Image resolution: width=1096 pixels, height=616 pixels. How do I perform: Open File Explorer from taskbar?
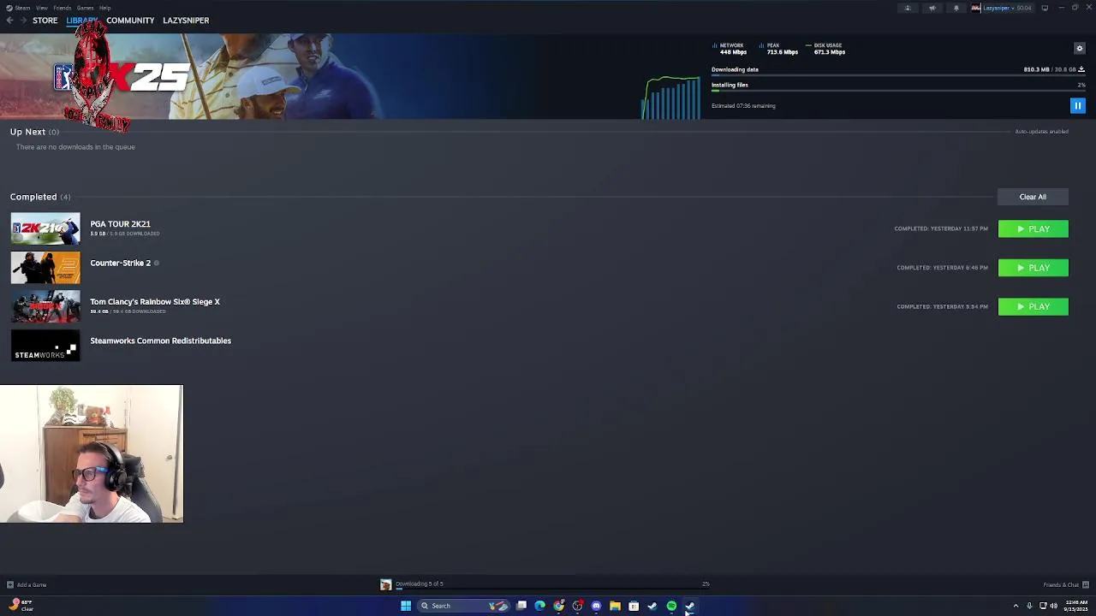point(615,606)
